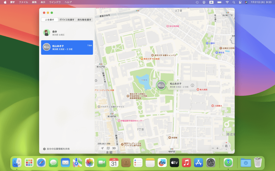
Task: Click the 東大病院 map marker
Action: [198, 90]
